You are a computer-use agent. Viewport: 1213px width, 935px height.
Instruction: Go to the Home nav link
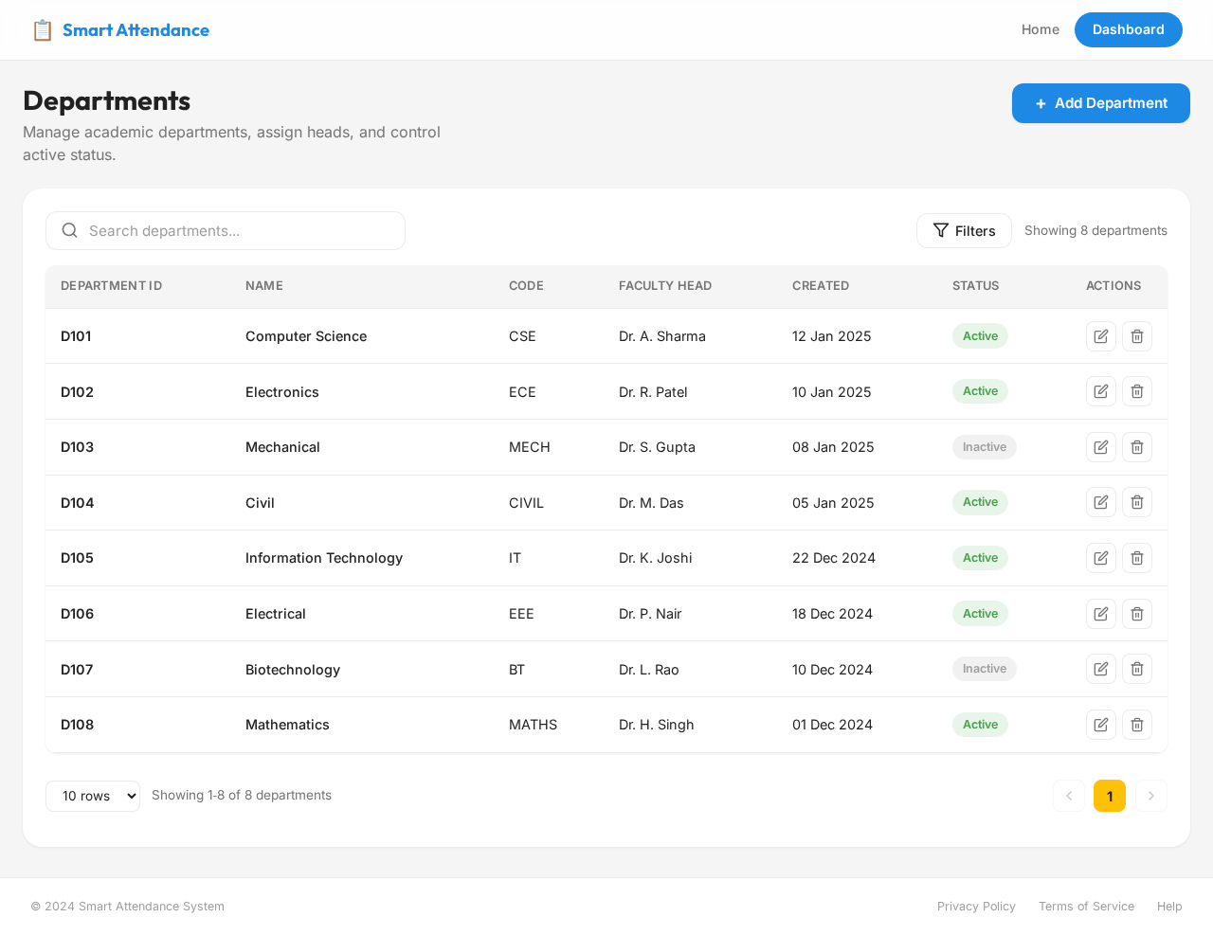pos(1041,29)
